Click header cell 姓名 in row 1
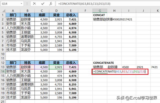 [27, 15]
